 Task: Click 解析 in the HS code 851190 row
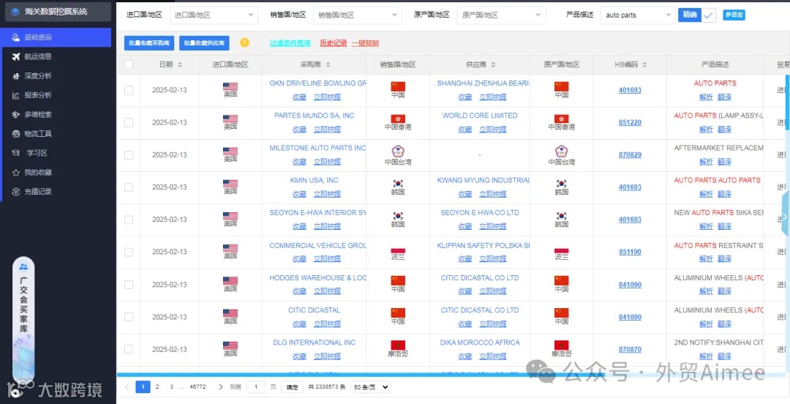click(x=706, y=259)
